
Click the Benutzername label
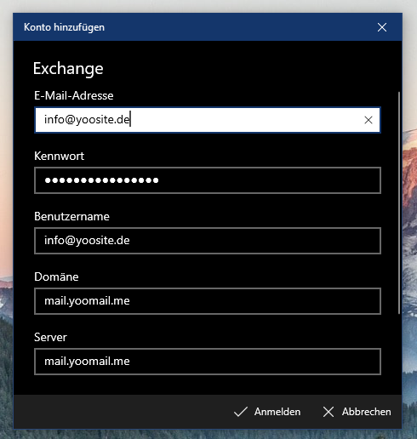coord(71,216)
